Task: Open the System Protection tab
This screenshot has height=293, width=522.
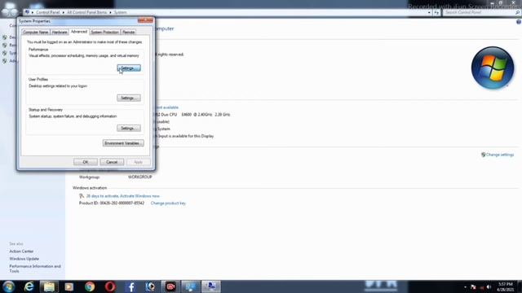Action: tap(104, 33)
